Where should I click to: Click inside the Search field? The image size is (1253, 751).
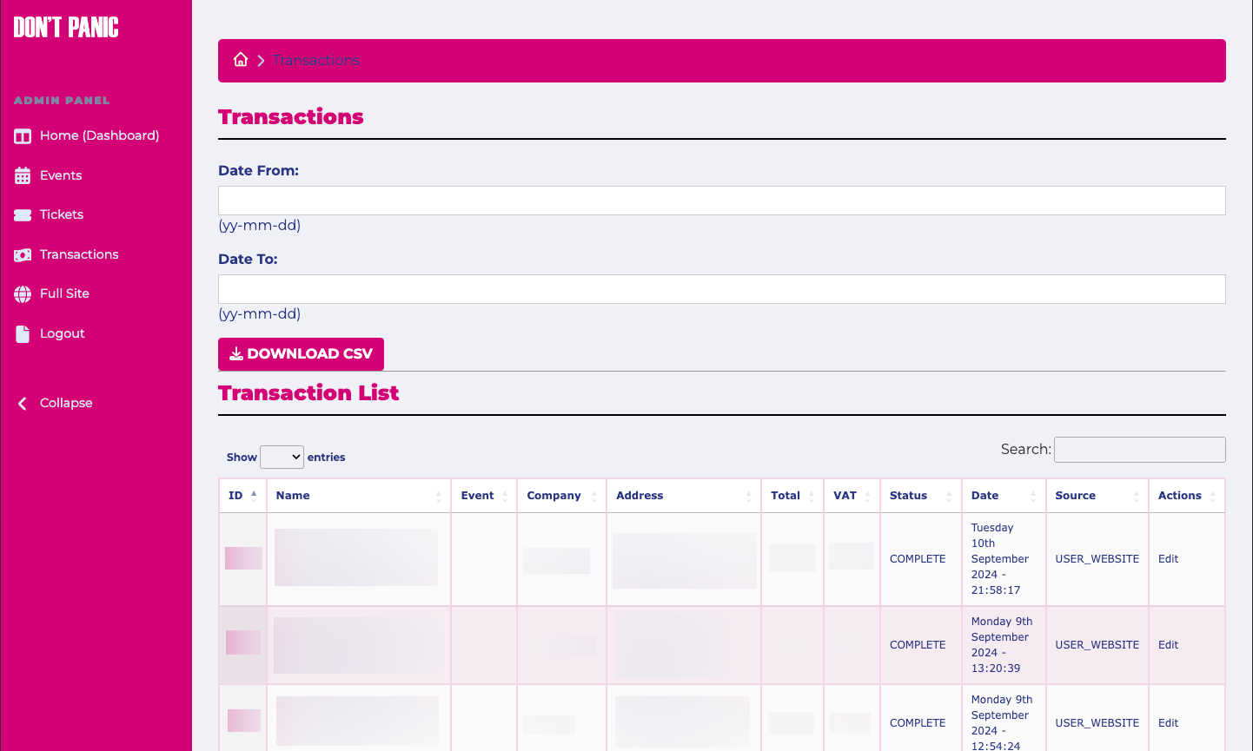(x=1139, y=449)
